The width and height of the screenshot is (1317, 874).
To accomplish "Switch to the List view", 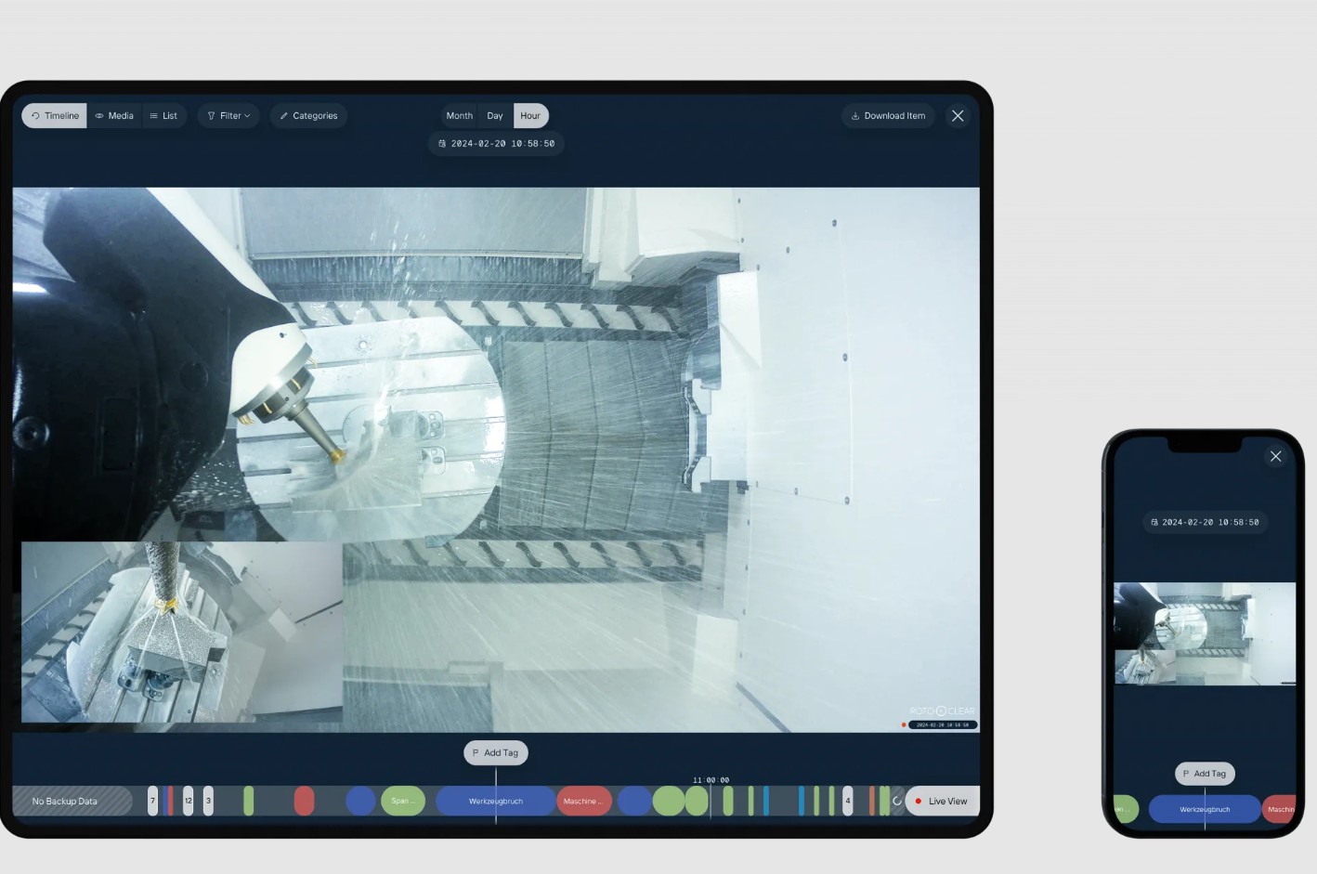I will point(163,116).
